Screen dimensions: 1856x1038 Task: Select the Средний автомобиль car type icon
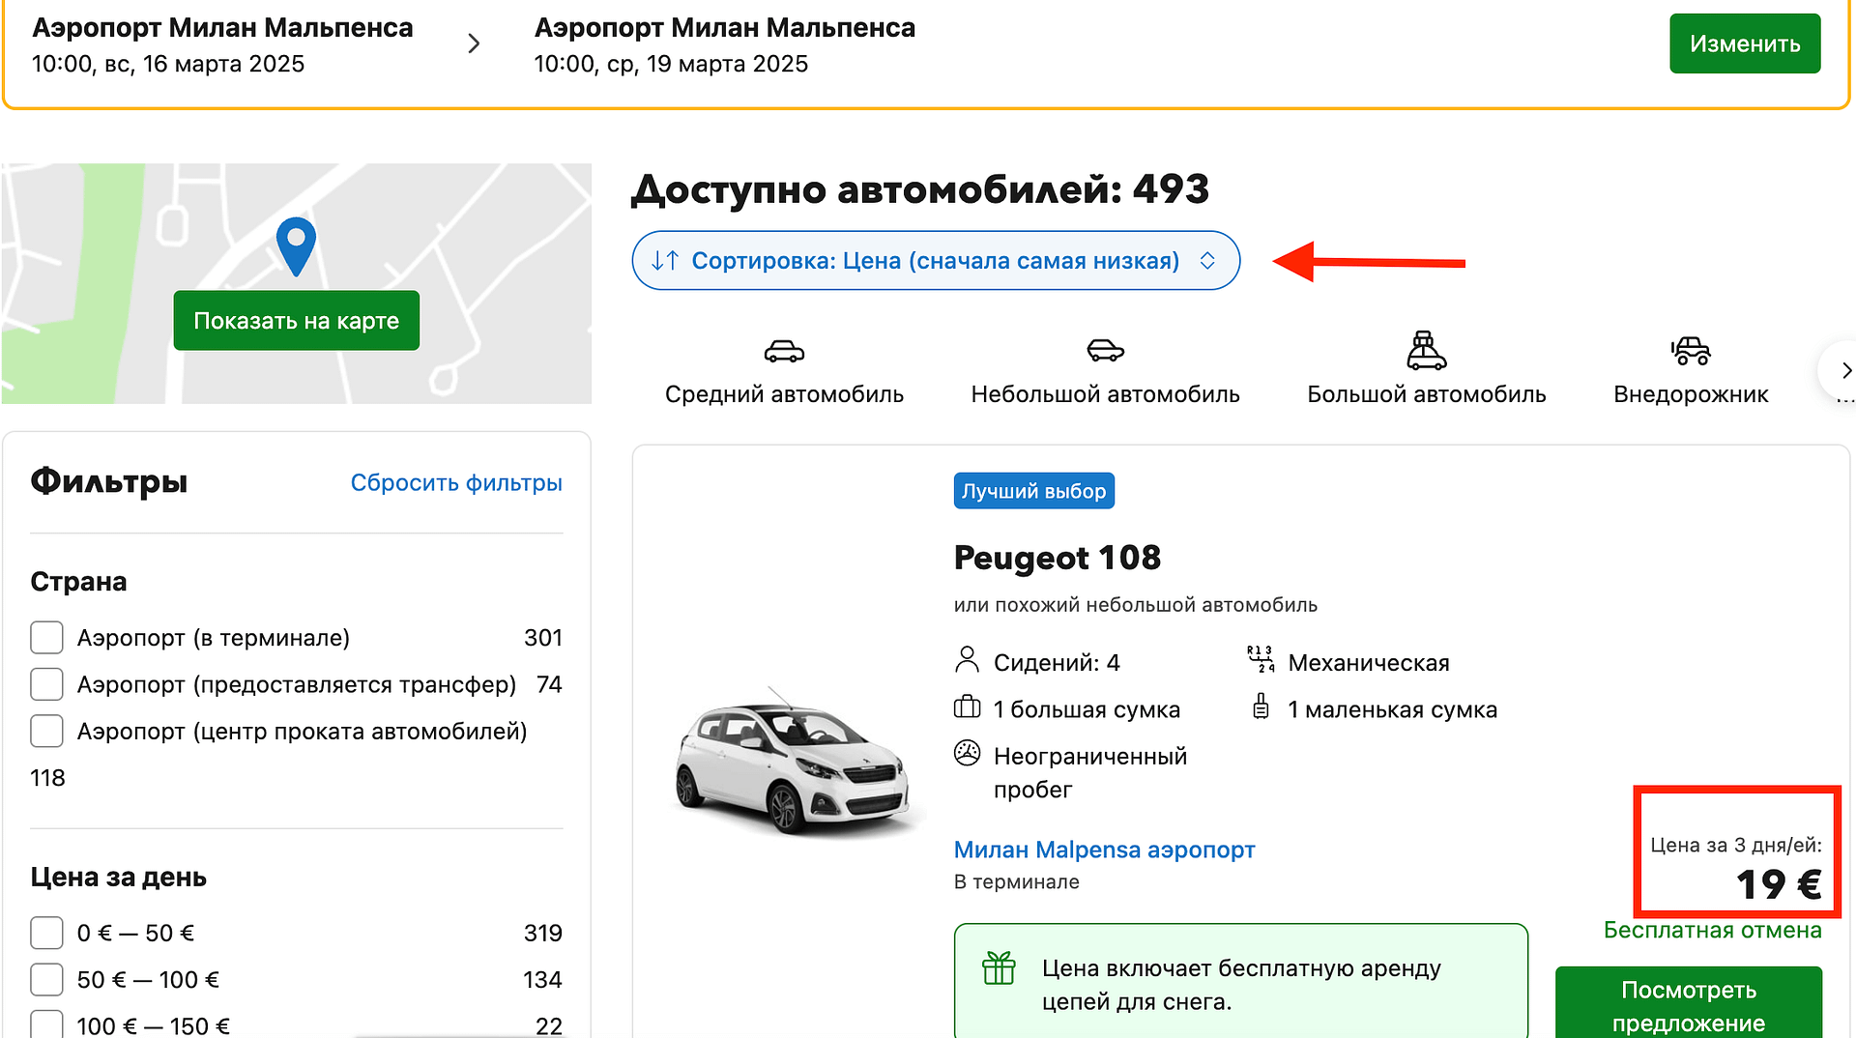click(784, 352)
